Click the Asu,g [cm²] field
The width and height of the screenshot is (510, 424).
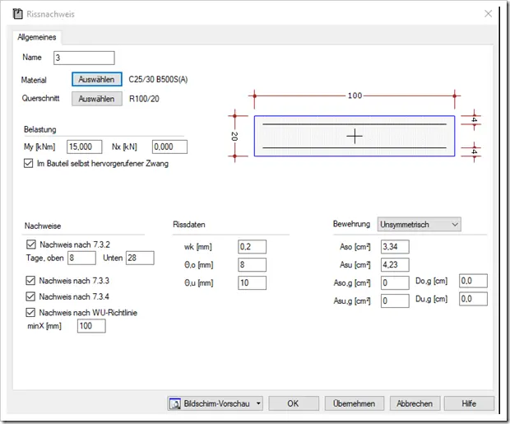(x=395, y=301)
